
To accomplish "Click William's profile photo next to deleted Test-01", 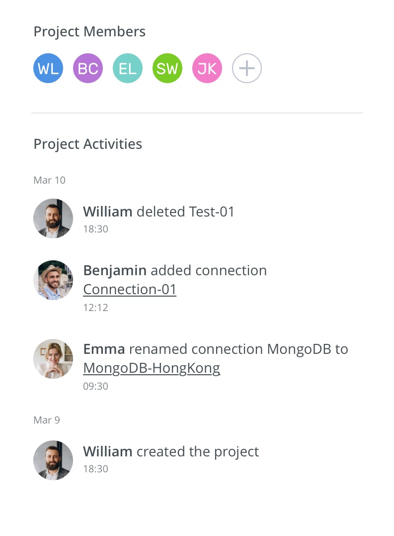I will coord(53,218).
